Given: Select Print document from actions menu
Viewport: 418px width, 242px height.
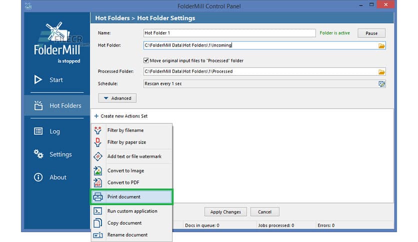Looking at the screenshot, I should 124,197.
